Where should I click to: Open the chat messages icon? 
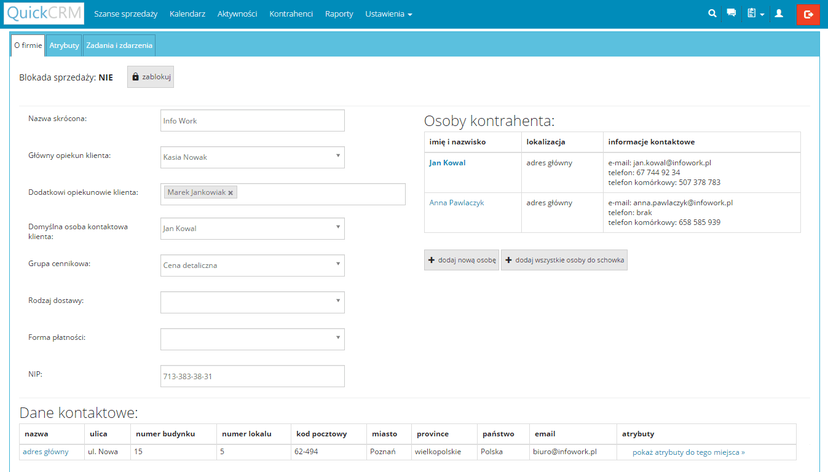pyautogui.click(x=731, y=13)
